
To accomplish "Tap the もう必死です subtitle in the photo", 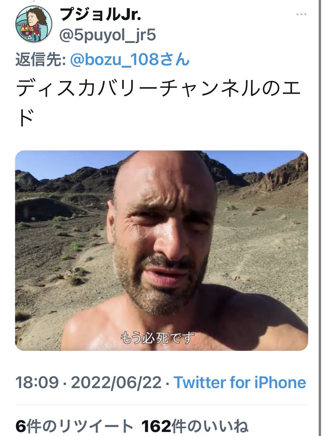I will point(158,338).
